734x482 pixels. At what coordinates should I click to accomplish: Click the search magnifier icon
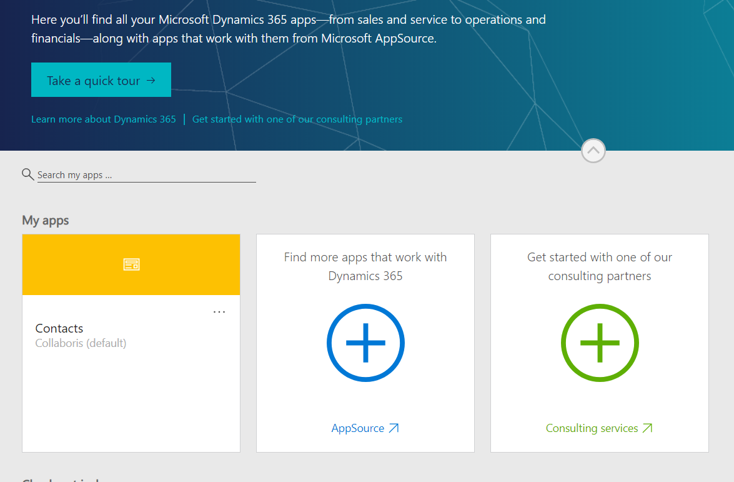[x=27, y=174]
